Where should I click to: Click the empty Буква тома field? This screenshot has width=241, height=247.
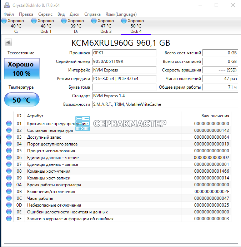click(x=125, y=87)
